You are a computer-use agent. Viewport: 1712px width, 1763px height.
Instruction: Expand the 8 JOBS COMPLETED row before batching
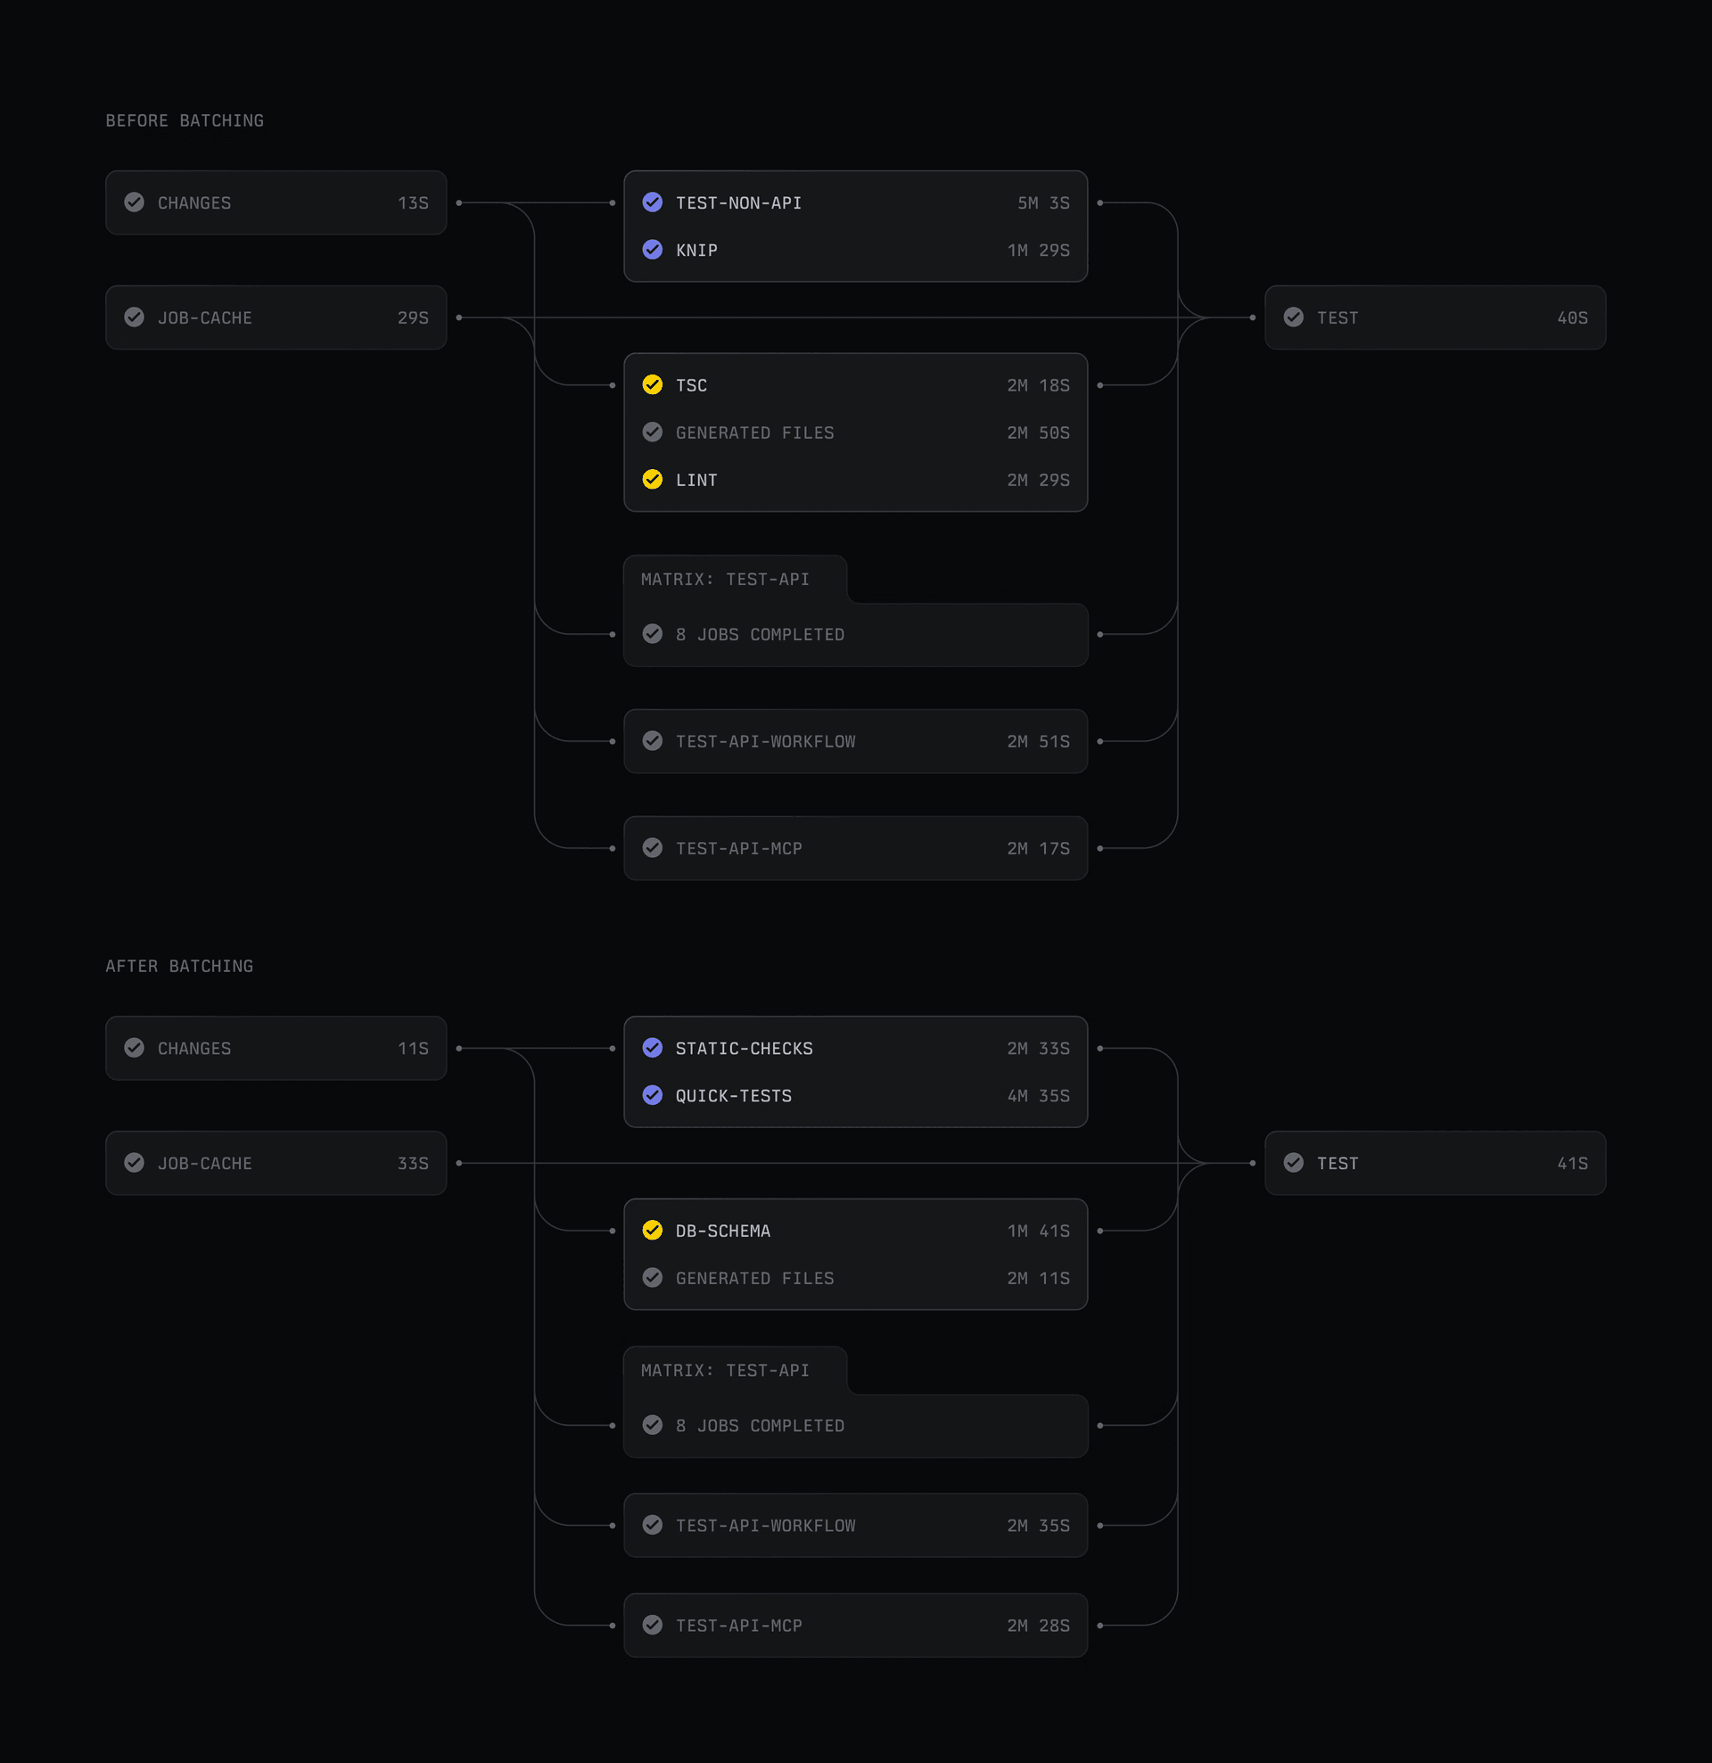[x=855, y=634]
